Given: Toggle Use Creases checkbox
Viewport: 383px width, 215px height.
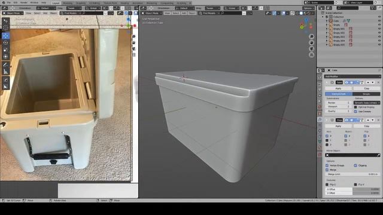Looking at the screenshot, I should [355, 112].
